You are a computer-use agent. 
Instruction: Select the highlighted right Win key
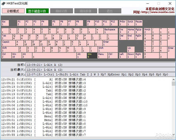point(92,55)
